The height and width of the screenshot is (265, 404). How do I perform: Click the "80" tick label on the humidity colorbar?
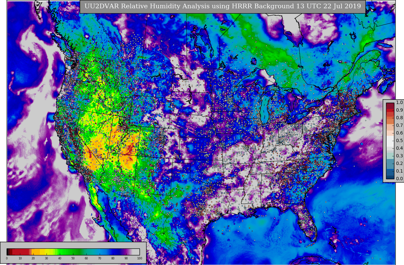tap(113, 258)
